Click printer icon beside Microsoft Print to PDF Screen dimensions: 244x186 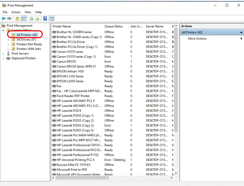pyautogui.click(x=54, y=170)
